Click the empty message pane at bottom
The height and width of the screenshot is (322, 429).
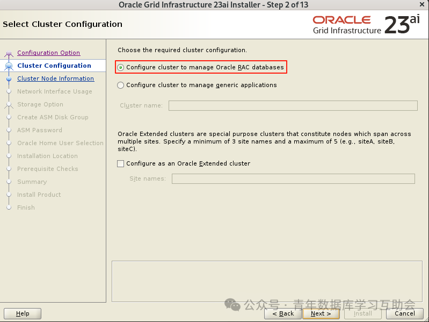point(267,282)
